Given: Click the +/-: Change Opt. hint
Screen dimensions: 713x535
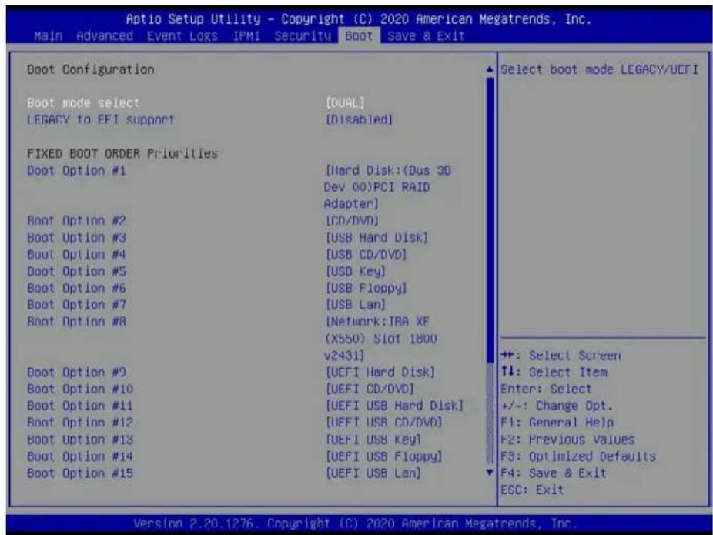Looking at the screenshot, I should click(x=557, y=406).
